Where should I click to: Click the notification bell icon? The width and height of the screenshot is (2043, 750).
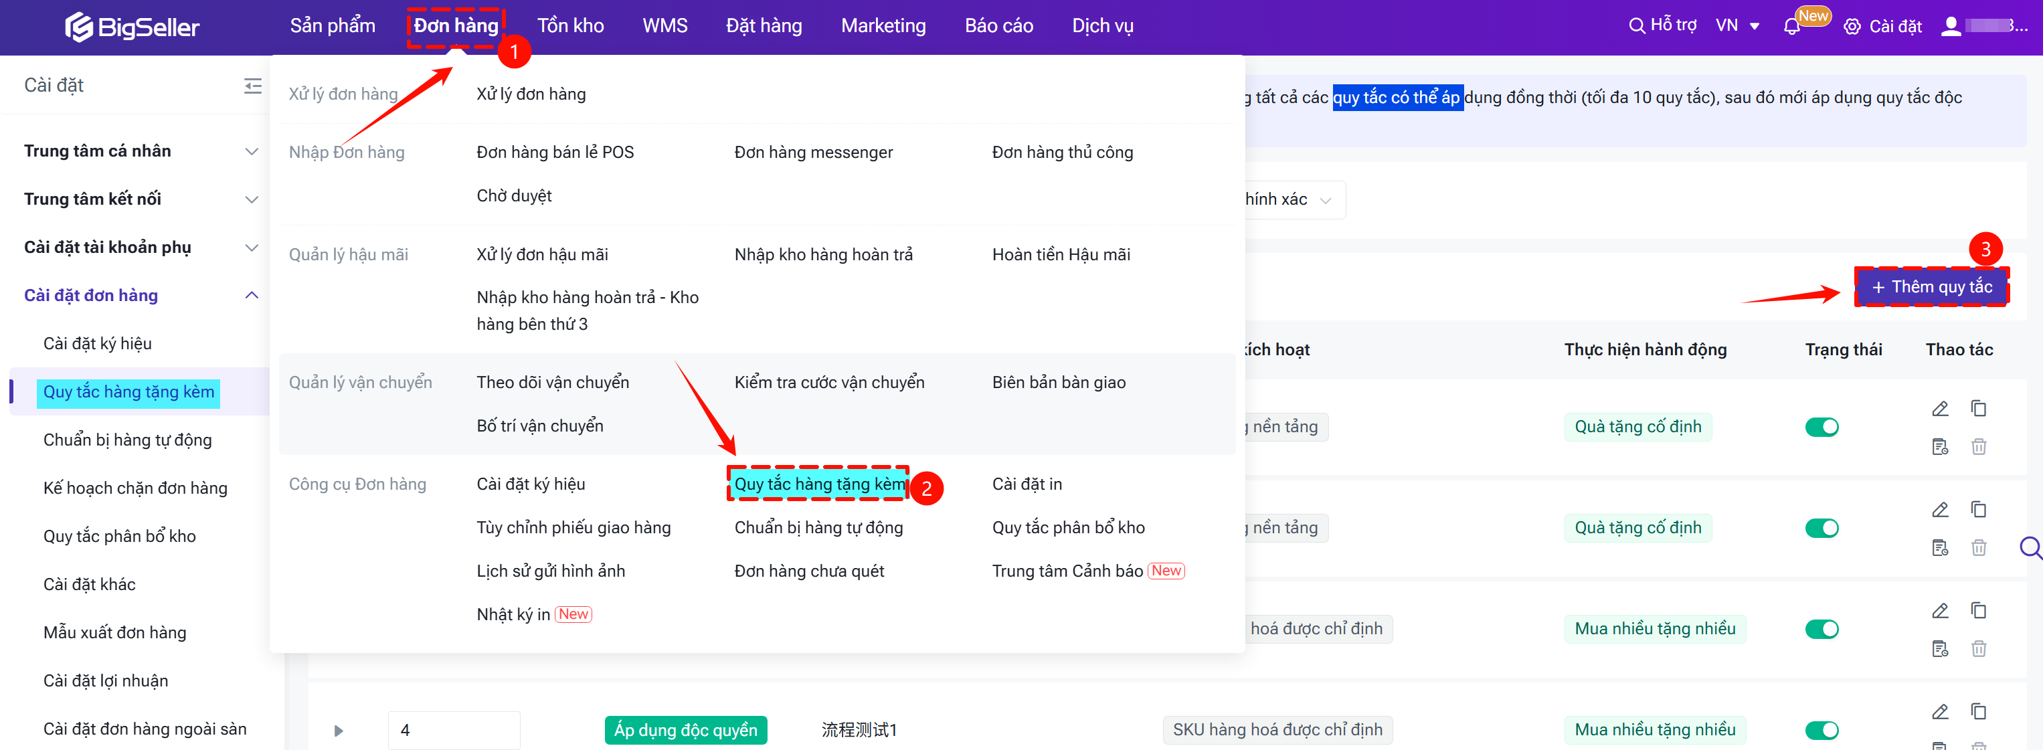pos(1791,27)
